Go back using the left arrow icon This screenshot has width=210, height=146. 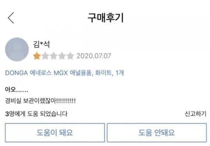tap(11, 18)
